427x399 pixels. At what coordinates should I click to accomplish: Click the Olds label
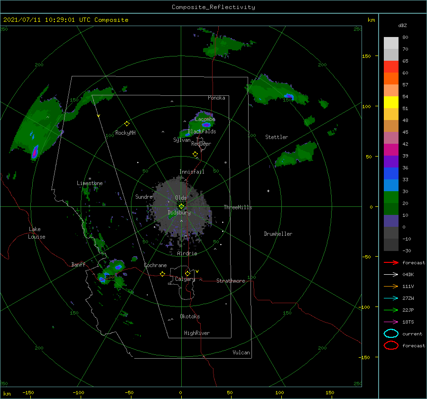[181, 198]
